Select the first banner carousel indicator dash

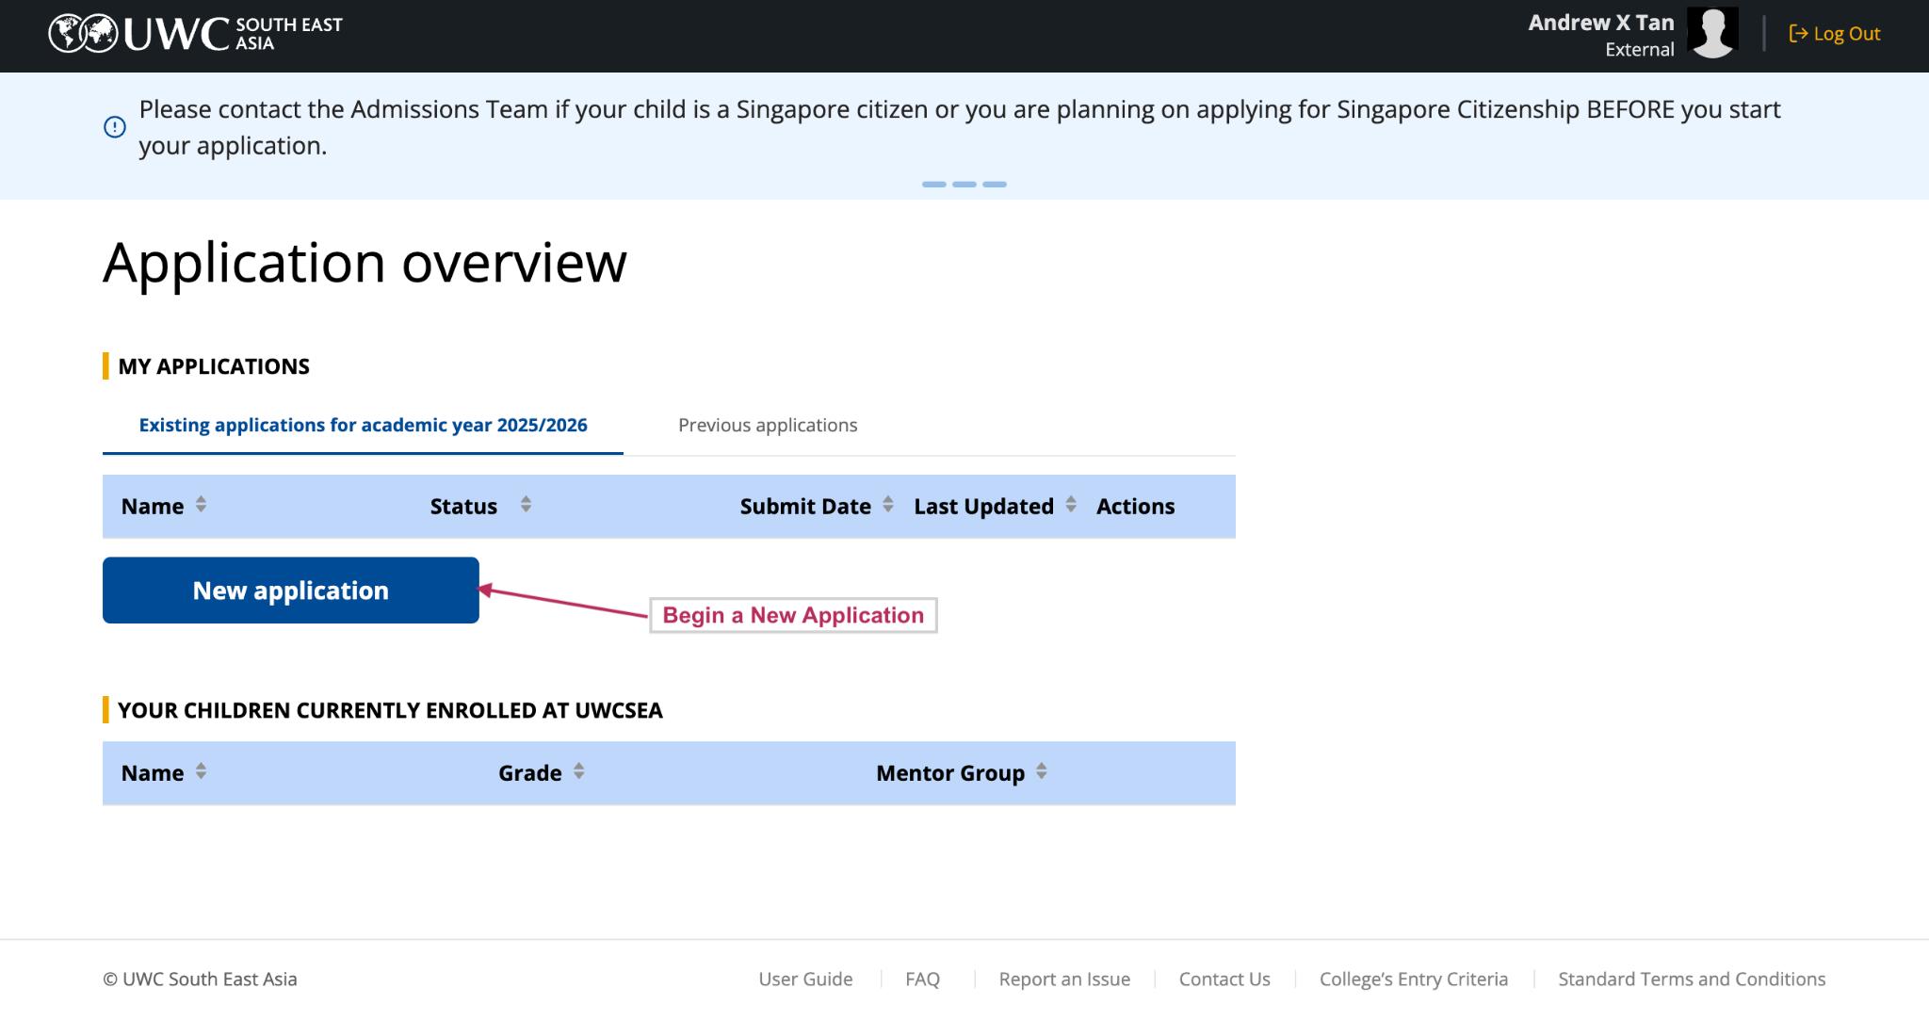click(x=933, y=185)
